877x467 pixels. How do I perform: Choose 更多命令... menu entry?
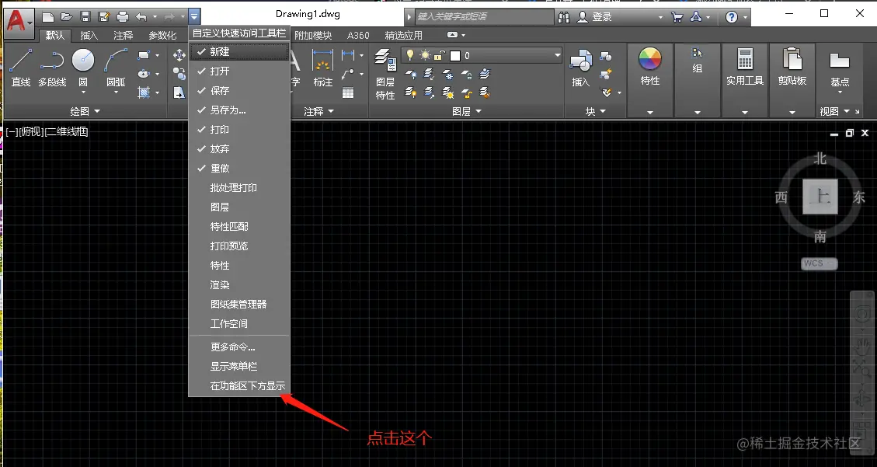(239, 347)
